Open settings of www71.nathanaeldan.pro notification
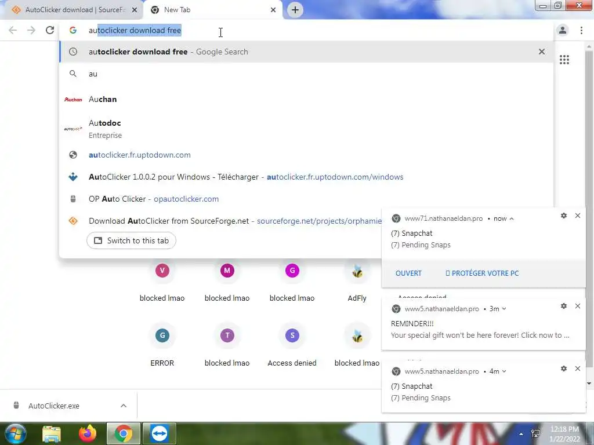 coord(564,216)
